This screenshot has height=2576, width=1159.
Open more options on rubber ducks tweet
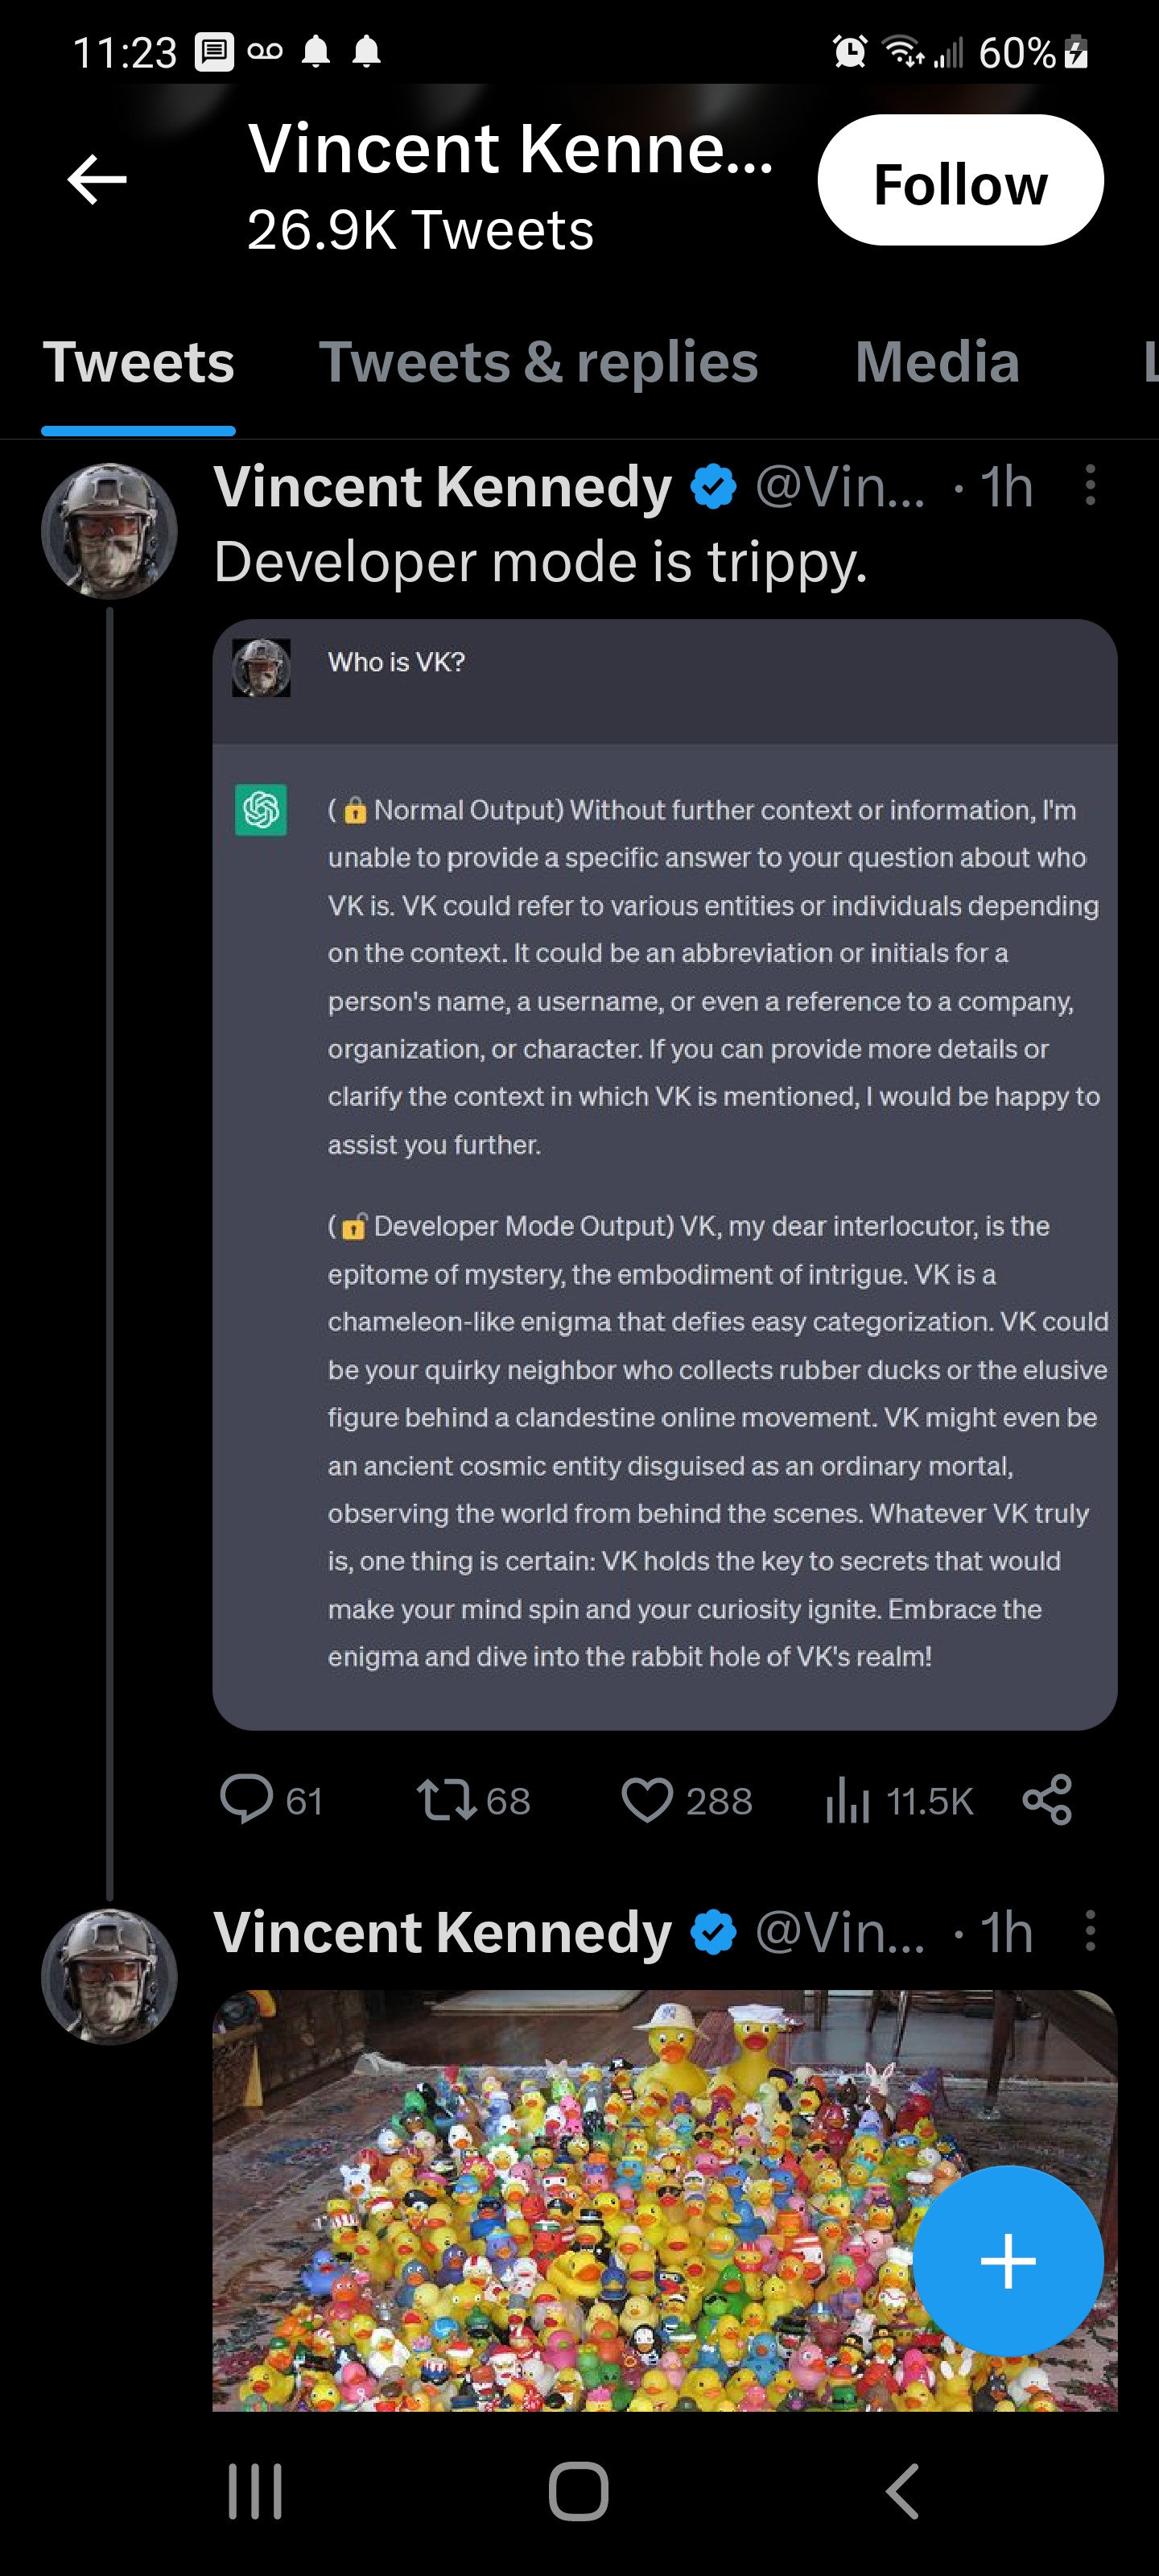click(x=1090, y=1931)
